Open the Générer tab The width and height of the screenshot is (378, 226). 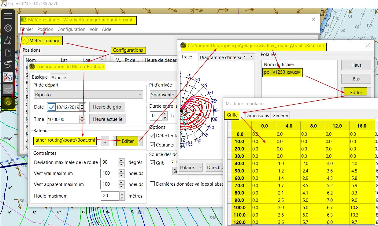pos(280,115)
